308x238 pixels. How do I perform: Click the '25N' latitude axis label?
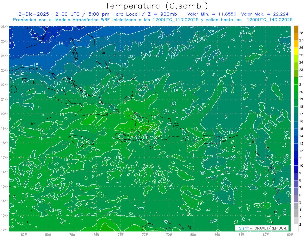[4, 41]
